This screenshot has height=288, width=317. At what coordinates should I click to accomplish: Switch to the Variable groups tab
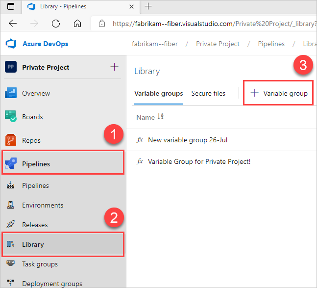coord(159,93)
